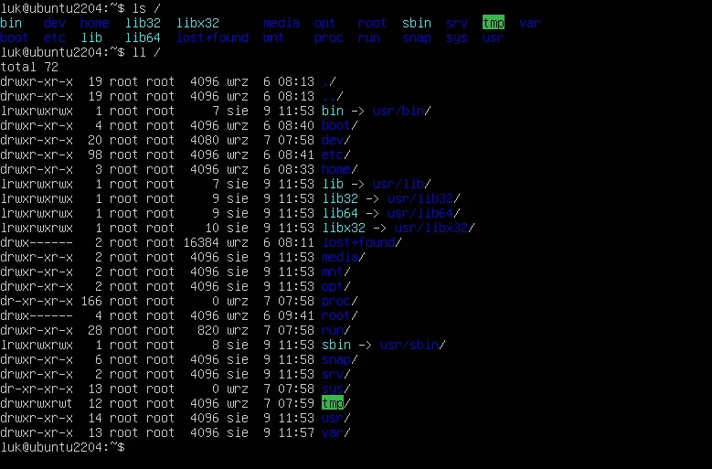Click the drwxrwxrwt permissions string
This screenshot has width=712, height=469.
click(x=37, y=403)
